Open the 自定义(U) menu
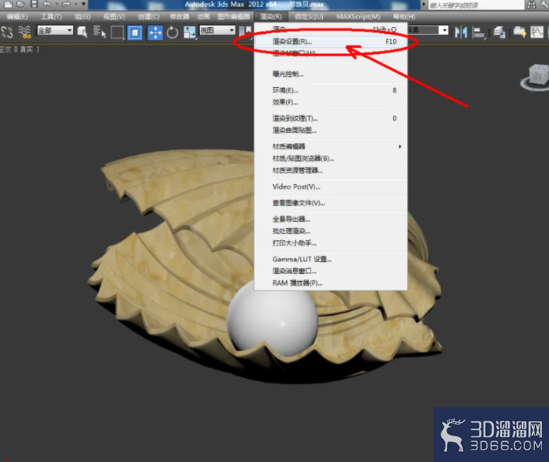Viewport: 549px width, 462px height. (x=309, y=16)
